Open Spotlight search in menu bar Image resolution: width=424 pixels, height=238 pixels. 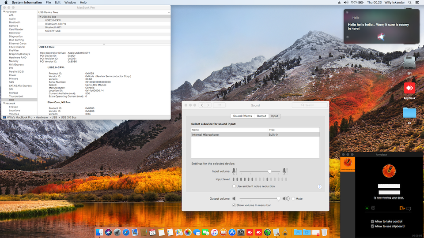click(x=410, y=3)
